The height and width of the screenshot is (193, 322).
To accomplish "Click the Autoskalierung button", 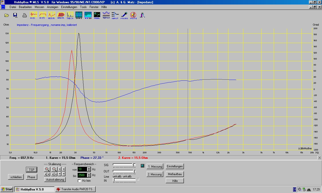I will click(55, 179).
